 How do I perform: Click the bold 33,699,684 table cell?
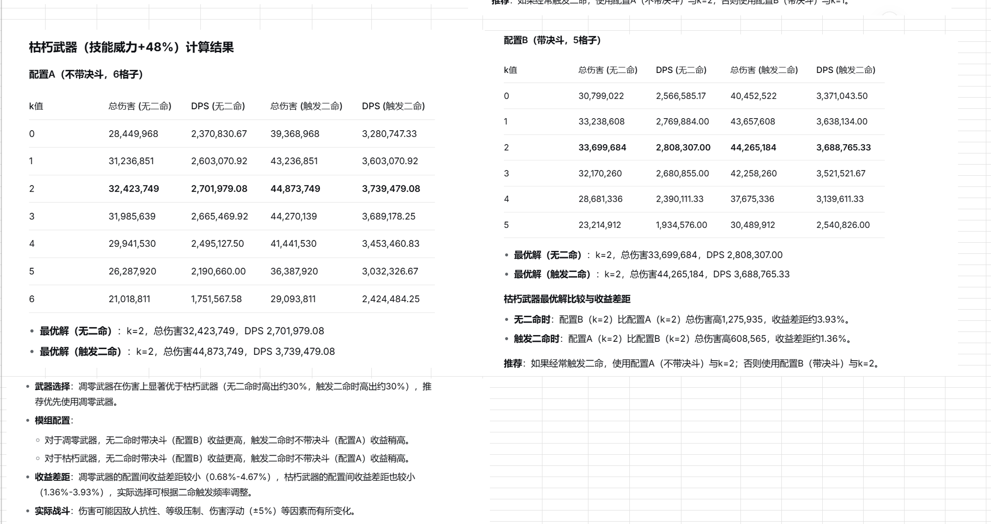[602, 147]
